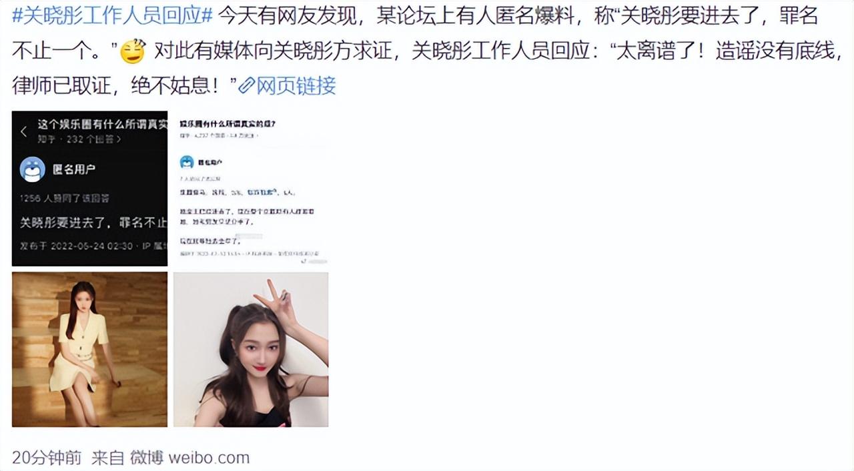
Task: Click the 匿名用户 name in the dark screenshot
Action: tap(74, 169)
